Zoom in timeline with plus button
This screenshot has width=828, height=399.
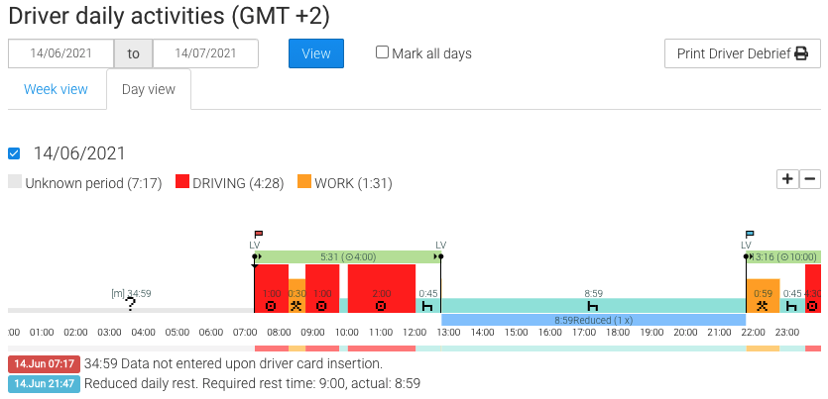pyautogui.click(x=787, y=179)
